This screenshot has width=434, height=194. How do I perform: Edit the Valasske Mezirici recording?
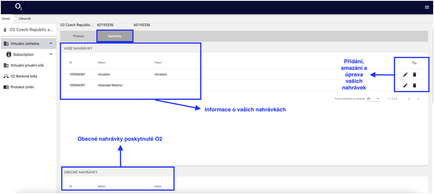tap(405, 85)
